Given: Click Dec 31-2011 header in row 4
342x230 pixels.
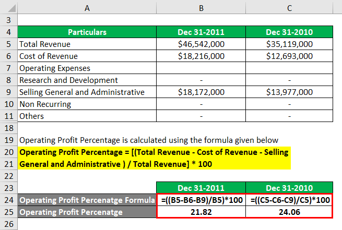Looking at the screenshot, I should pos(201,32).
